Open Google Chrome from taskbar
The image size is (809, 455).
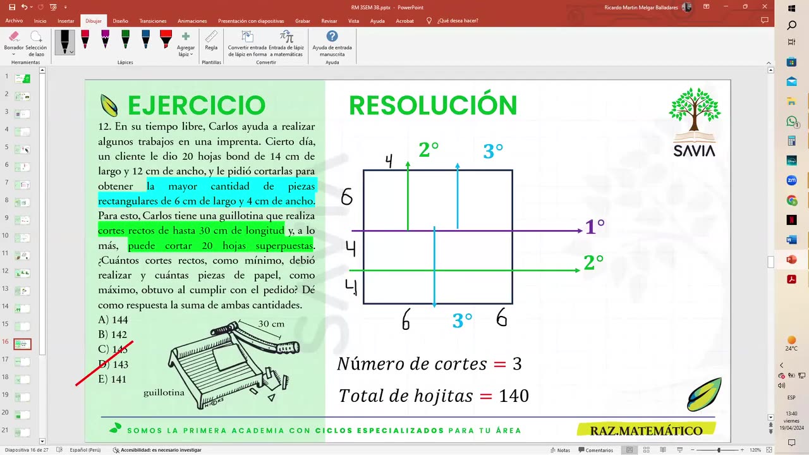[x=792, y=200]
